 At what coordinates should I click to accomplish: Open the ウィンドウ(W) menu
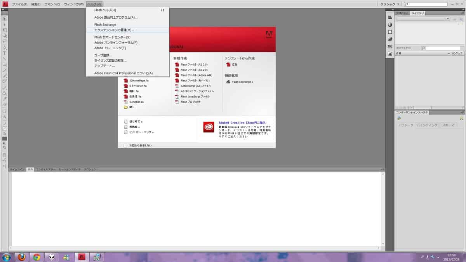[73, 4]
